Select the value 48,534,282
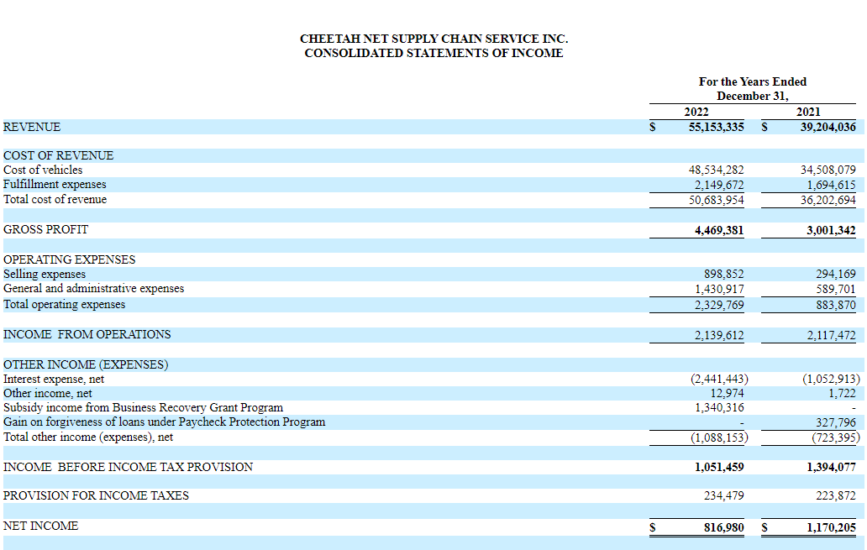Screen dimensions: 867x550 point(716,170)
